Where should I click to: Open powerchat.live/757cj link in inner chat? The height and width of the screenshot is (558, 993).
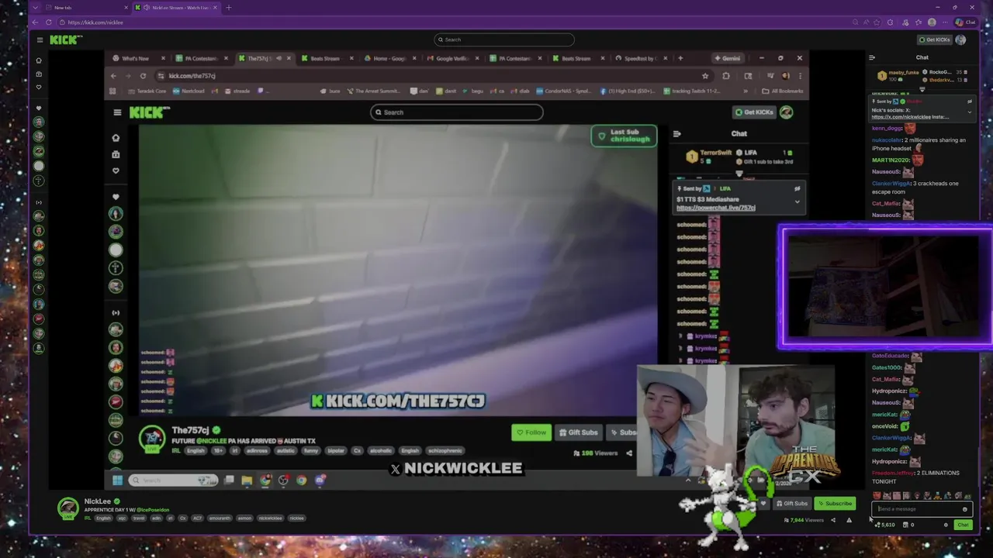[715, 208]
